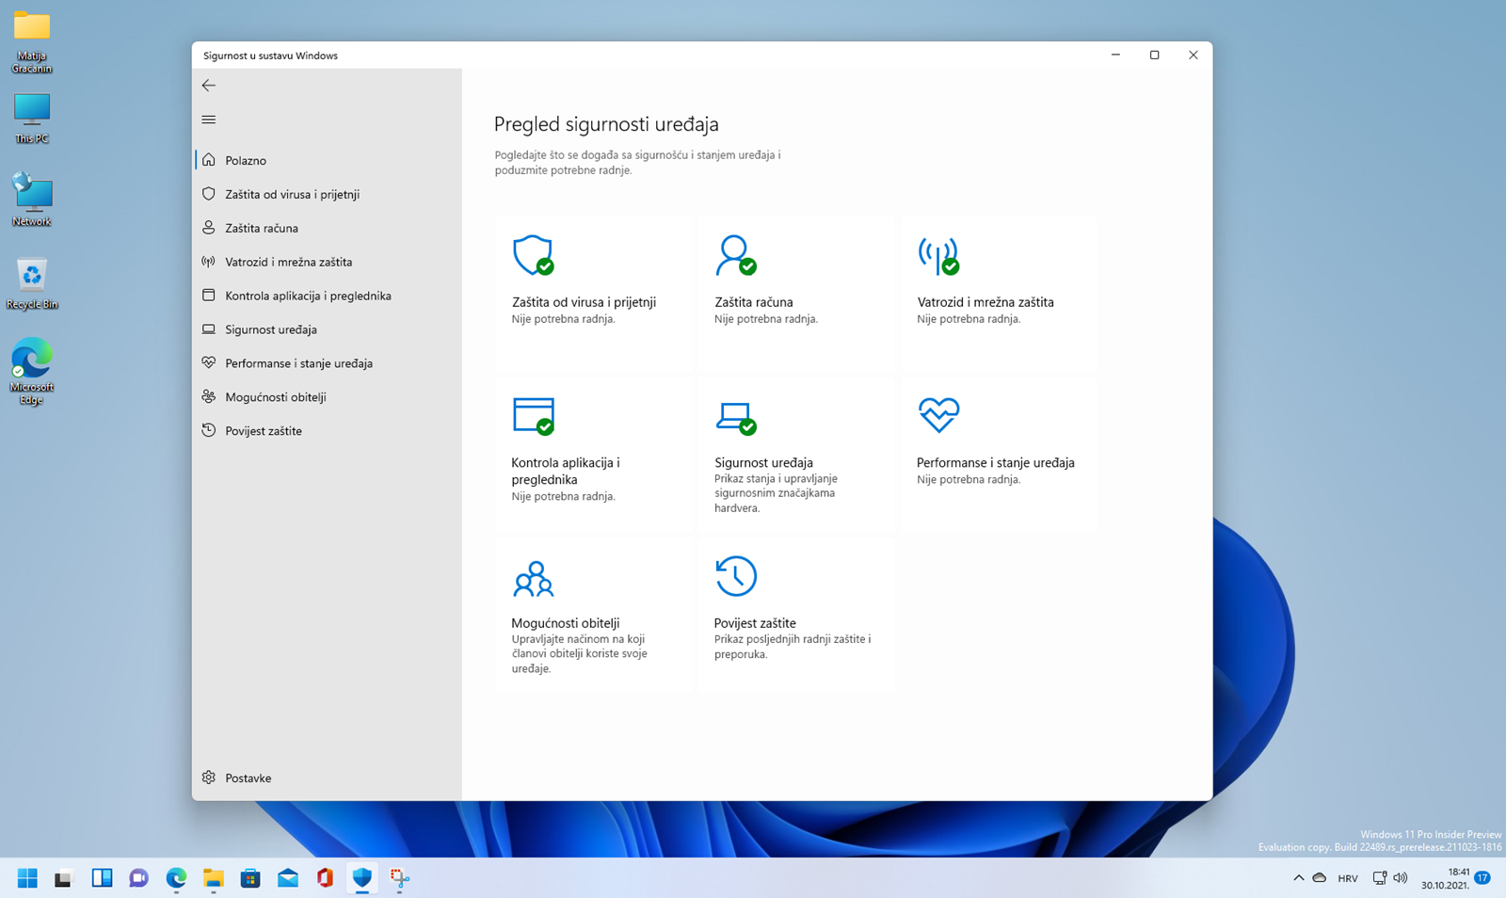Open Microsoft Store from the taskbar

(250, 878)
